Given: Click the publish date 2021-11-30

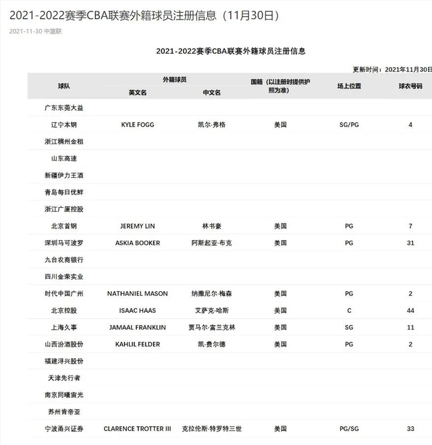Looking at the screenshot, I should pos(26,31).
